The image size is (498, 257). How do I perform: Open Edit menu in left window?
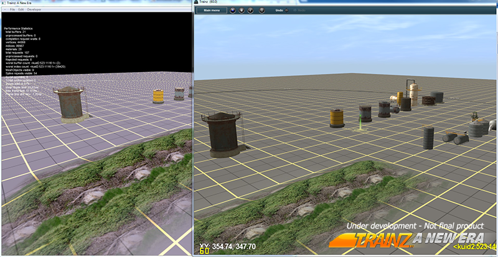point(21,9)
